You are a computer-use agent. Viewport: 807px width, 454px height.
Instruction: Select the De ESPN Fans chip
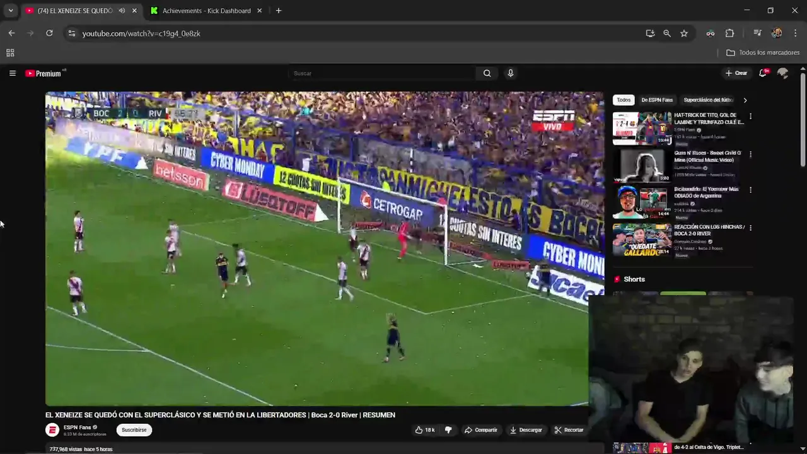click(657, 100)
